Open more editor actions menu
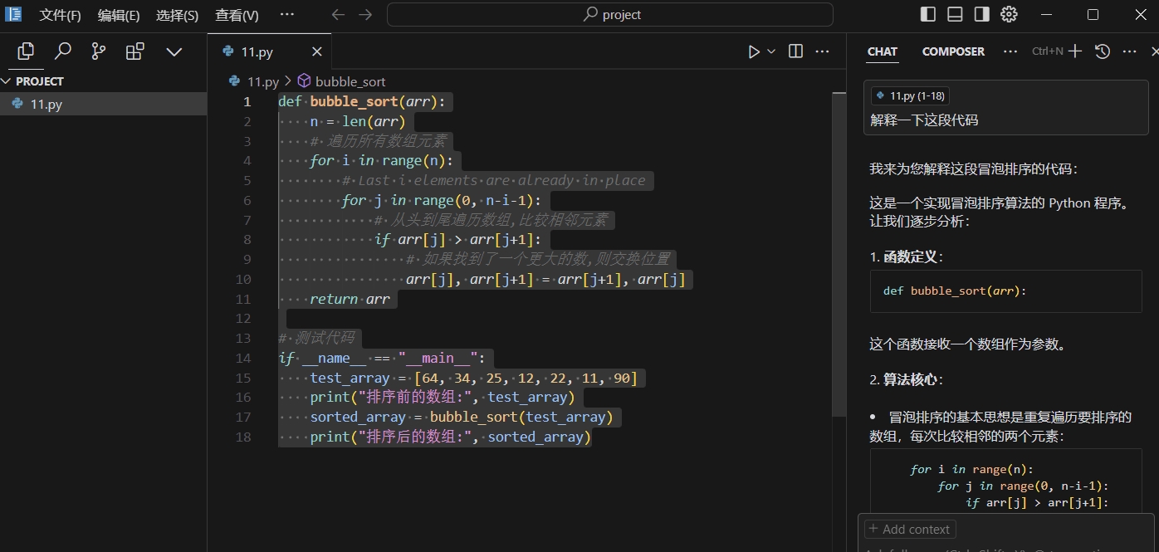Screen dimensions: 1159x552 [822, 51]
